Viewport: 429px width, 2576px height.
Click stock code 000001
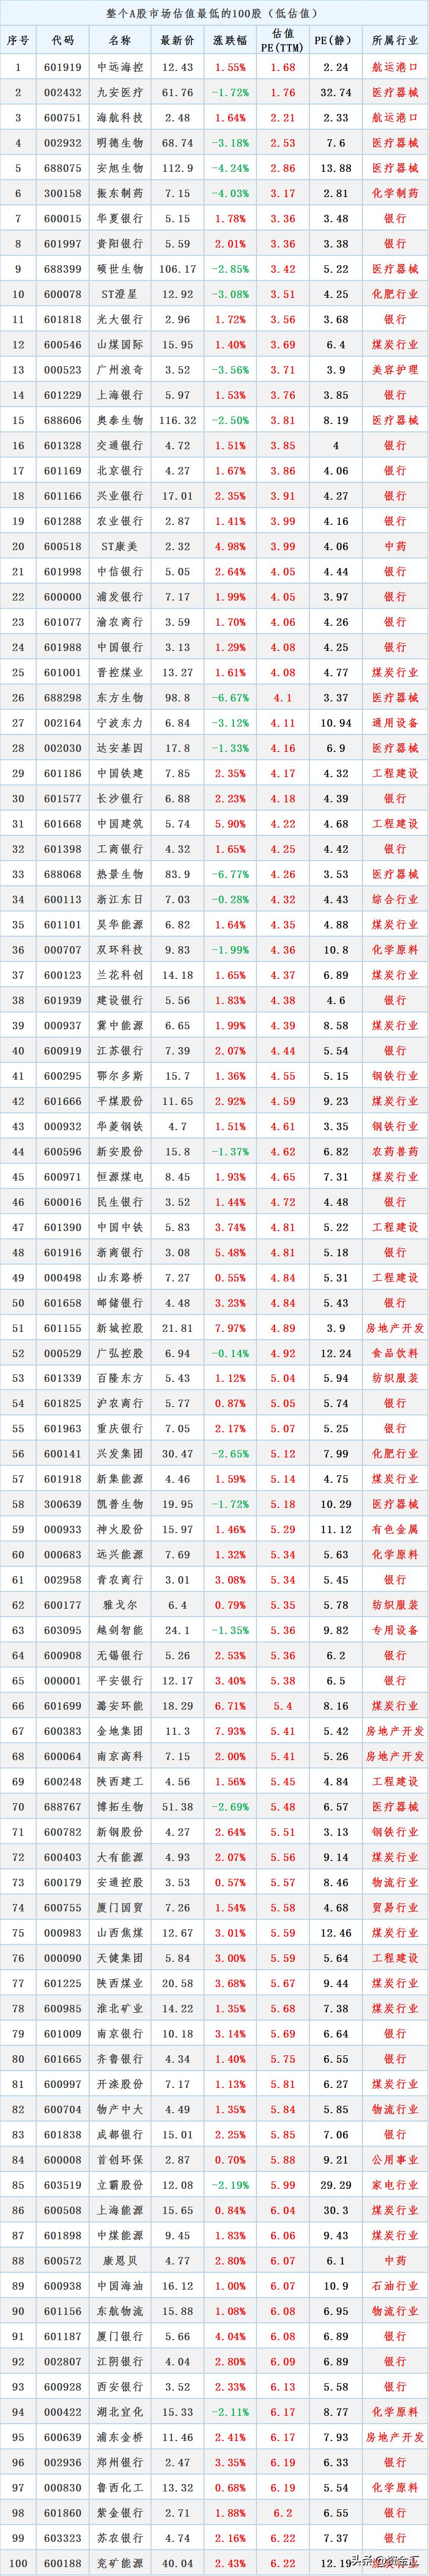coord(63,1680)
